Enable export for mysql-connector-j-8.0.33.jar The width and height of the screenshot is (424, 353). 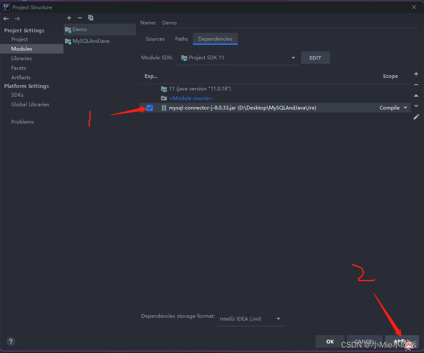click(x=149, y=108)
